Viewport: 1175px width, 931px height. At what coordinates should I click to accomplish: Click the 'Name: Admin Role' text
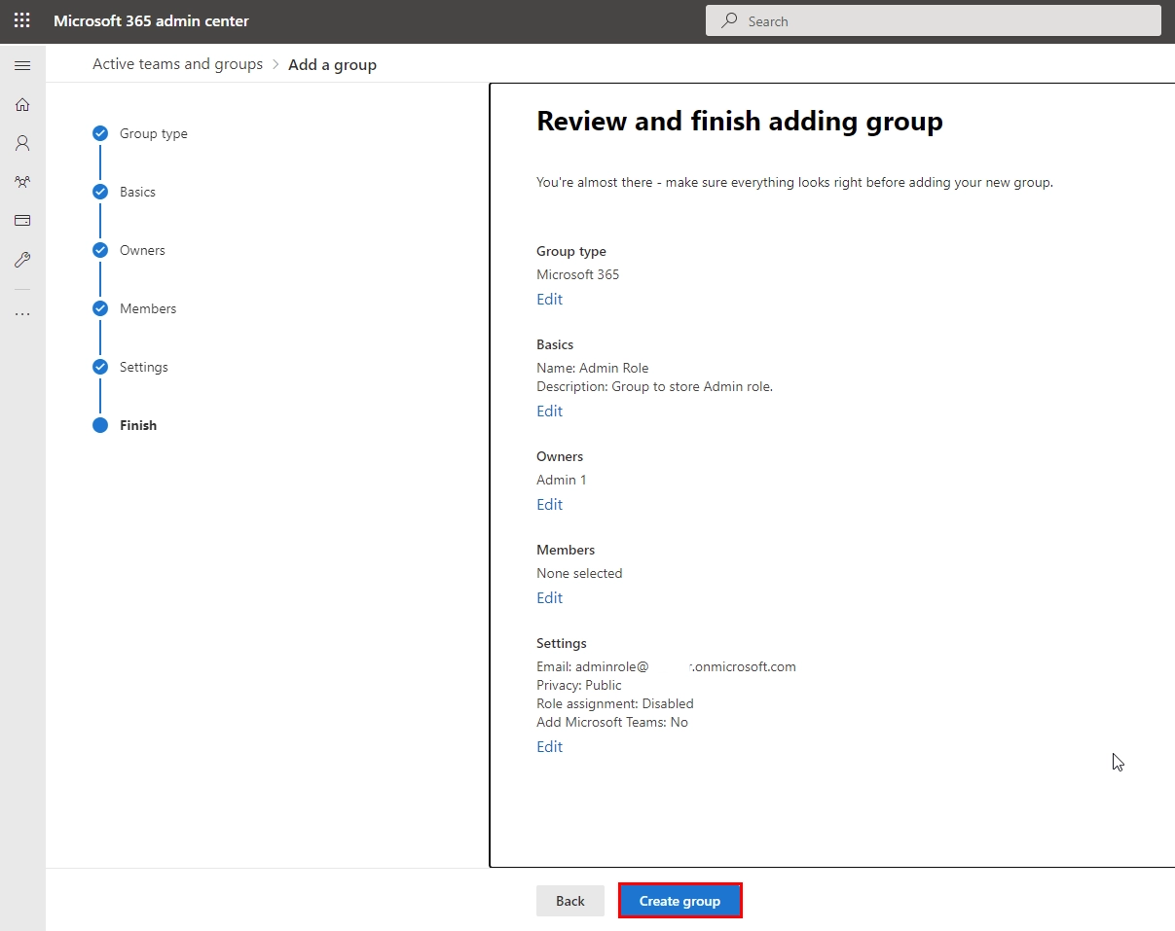tap(592, 368)
